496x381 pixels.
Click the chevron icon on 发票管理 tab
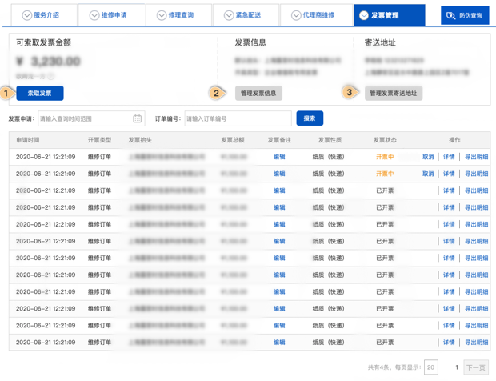pyautogui.click(x=365, y=15)
